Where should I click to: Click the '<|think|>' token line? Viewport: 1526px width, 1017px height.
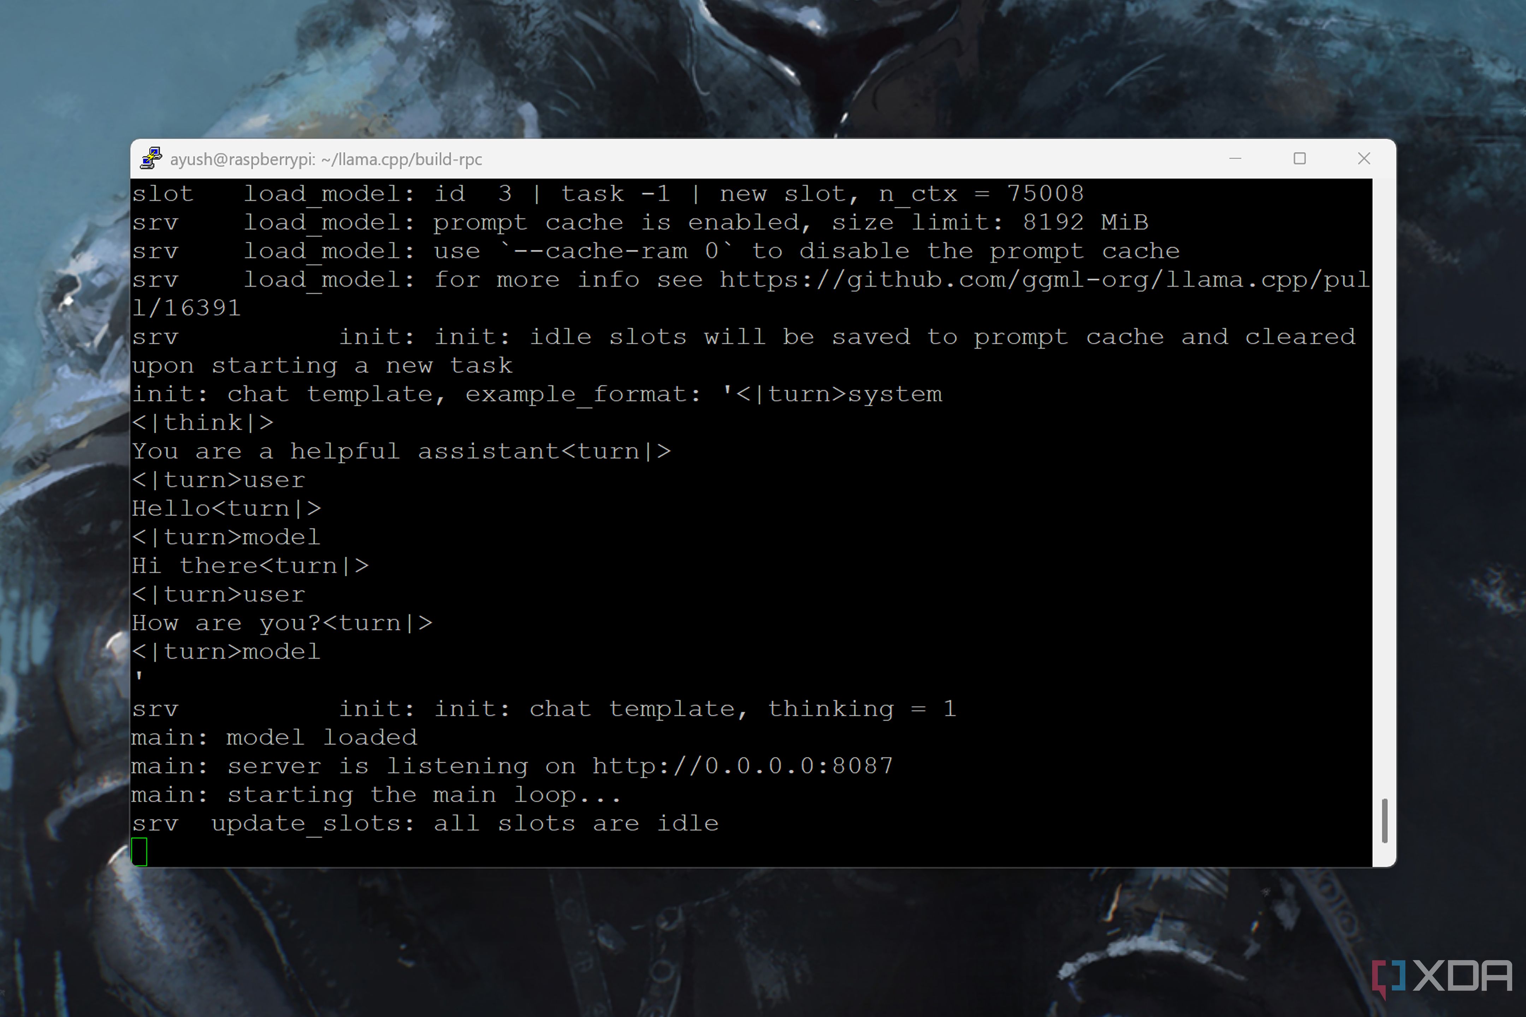(202, 423)
